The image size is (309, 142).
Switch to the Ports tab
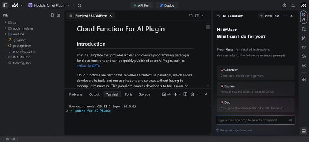click(x=129, y=94)
